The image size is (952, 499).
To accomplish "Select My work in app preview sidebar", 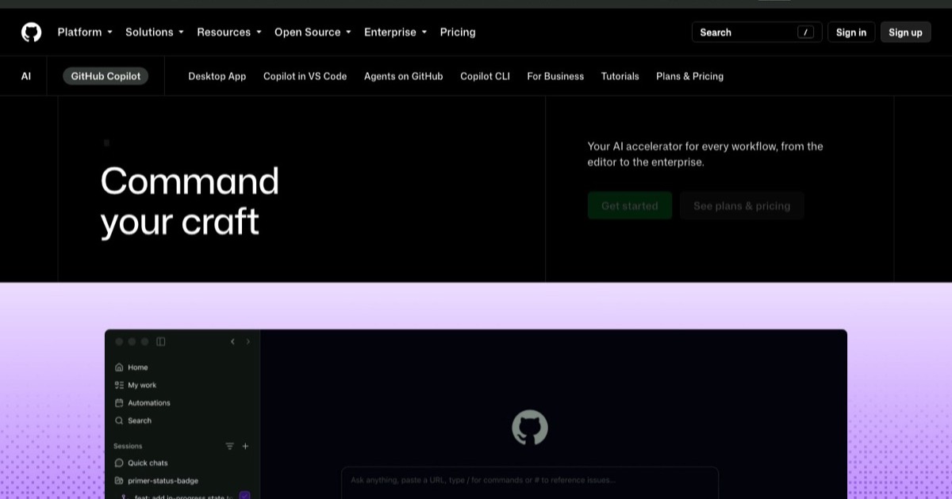I will click(x=142, y=385).
